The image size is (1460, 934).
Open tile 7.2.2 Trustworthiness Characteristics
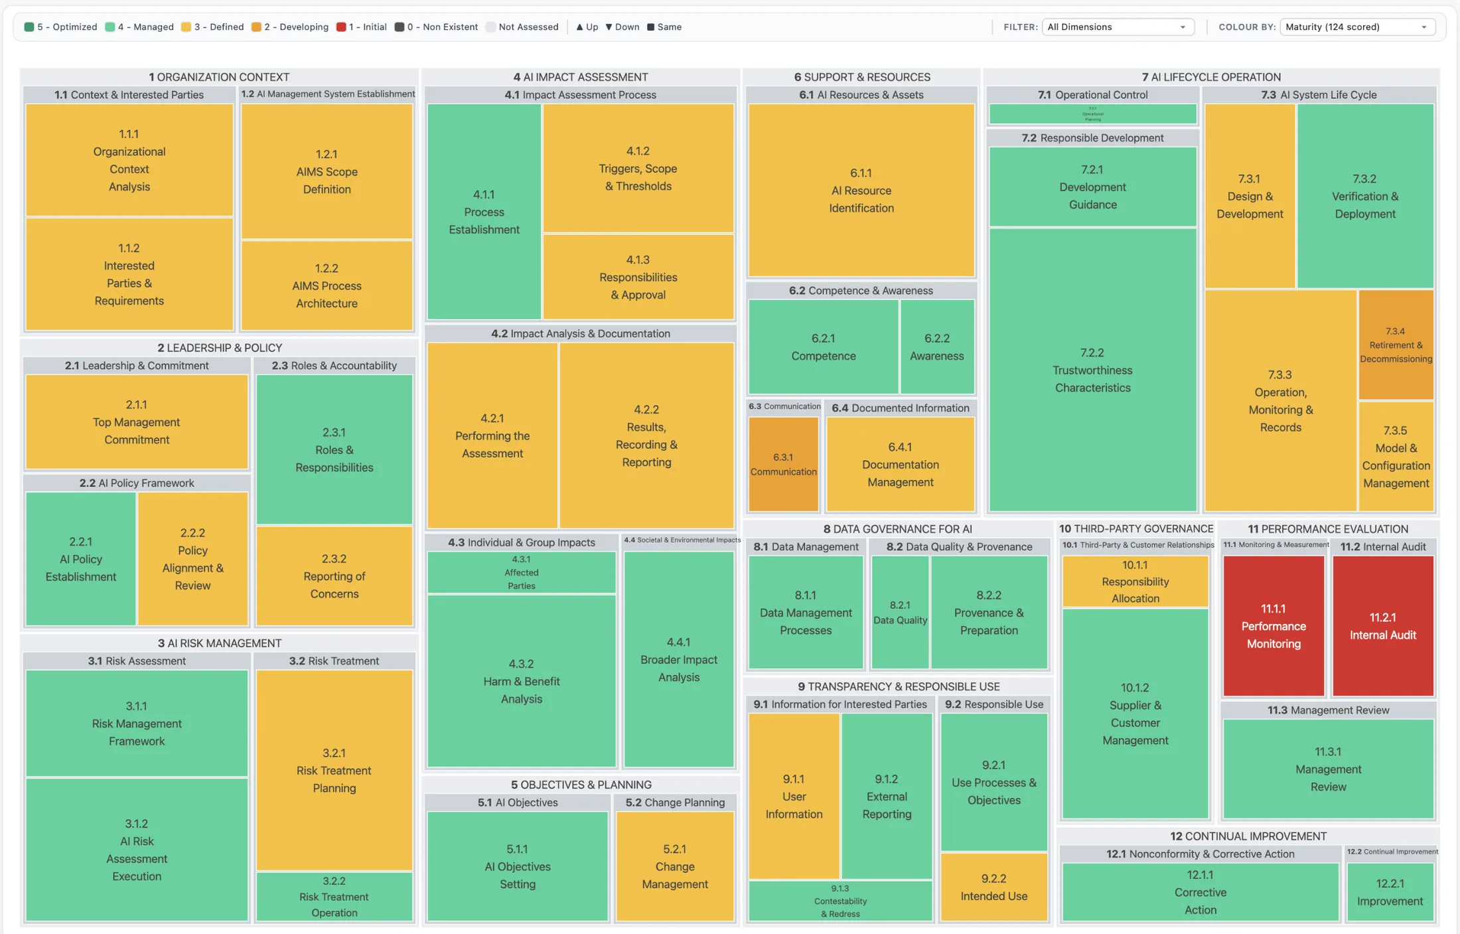click(1093, 370)
